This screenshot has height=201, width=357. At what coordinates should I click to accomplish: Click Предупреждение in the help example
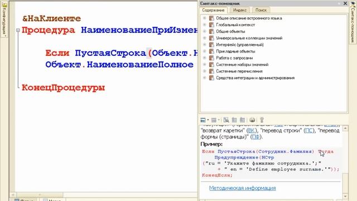click(236, 157)
